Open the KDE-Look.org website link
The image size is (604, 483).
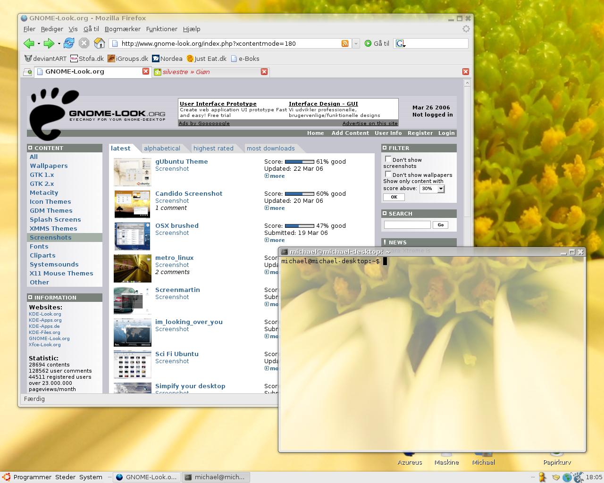point(45,314)
